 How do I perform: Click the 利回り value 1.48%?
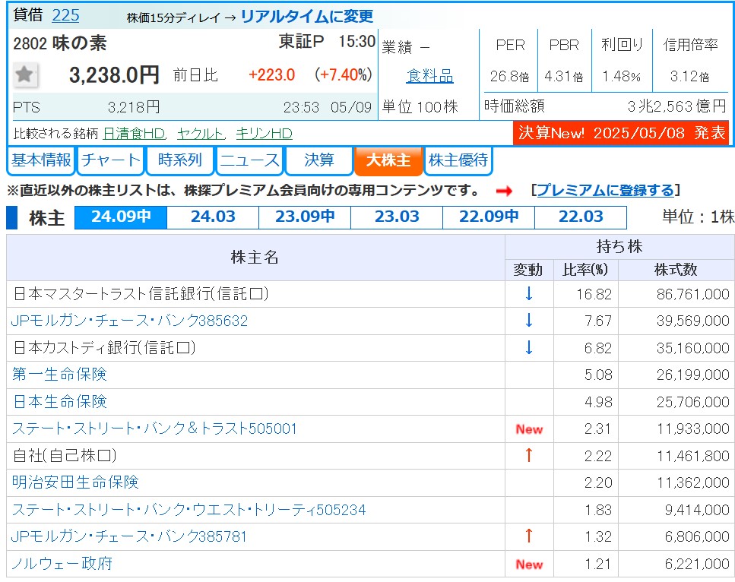(621, 76)
